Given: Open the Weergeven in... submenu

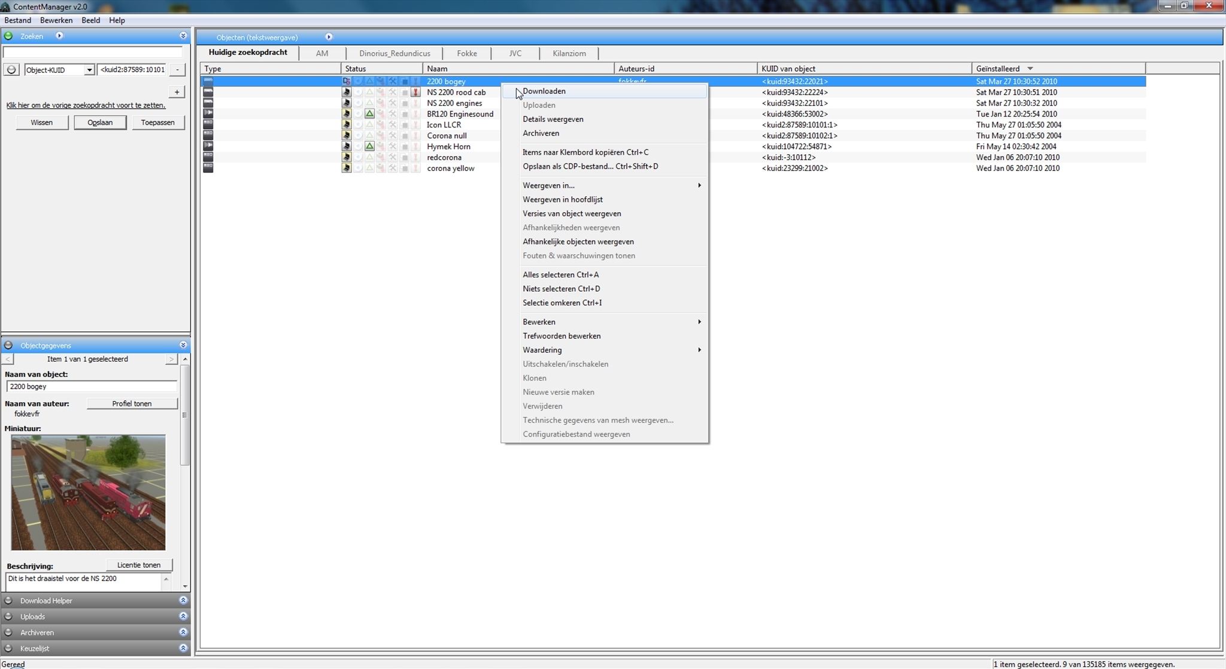Looking at the screenshot, I should click(x=605, y=185).
